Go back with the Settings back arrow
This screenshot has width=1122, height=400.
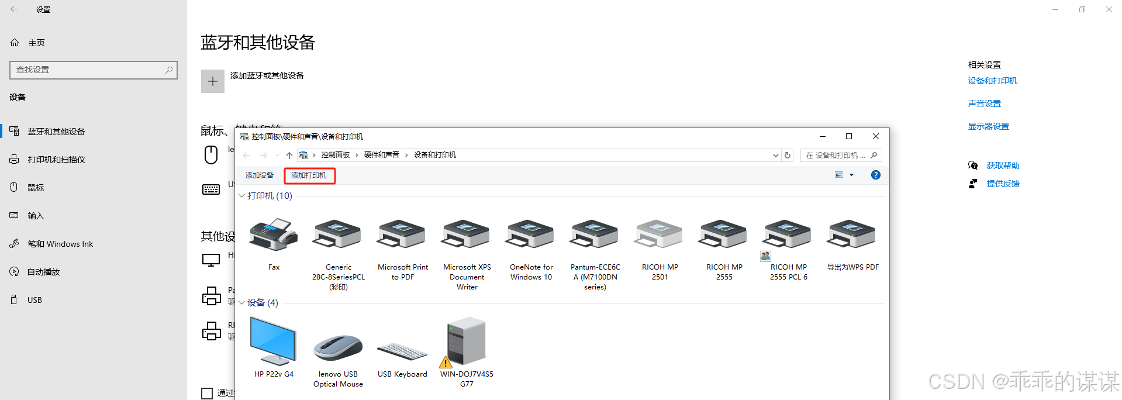[14, 9]
